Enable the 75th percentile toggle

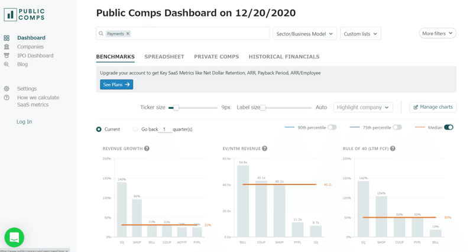[x=397, y=127]
